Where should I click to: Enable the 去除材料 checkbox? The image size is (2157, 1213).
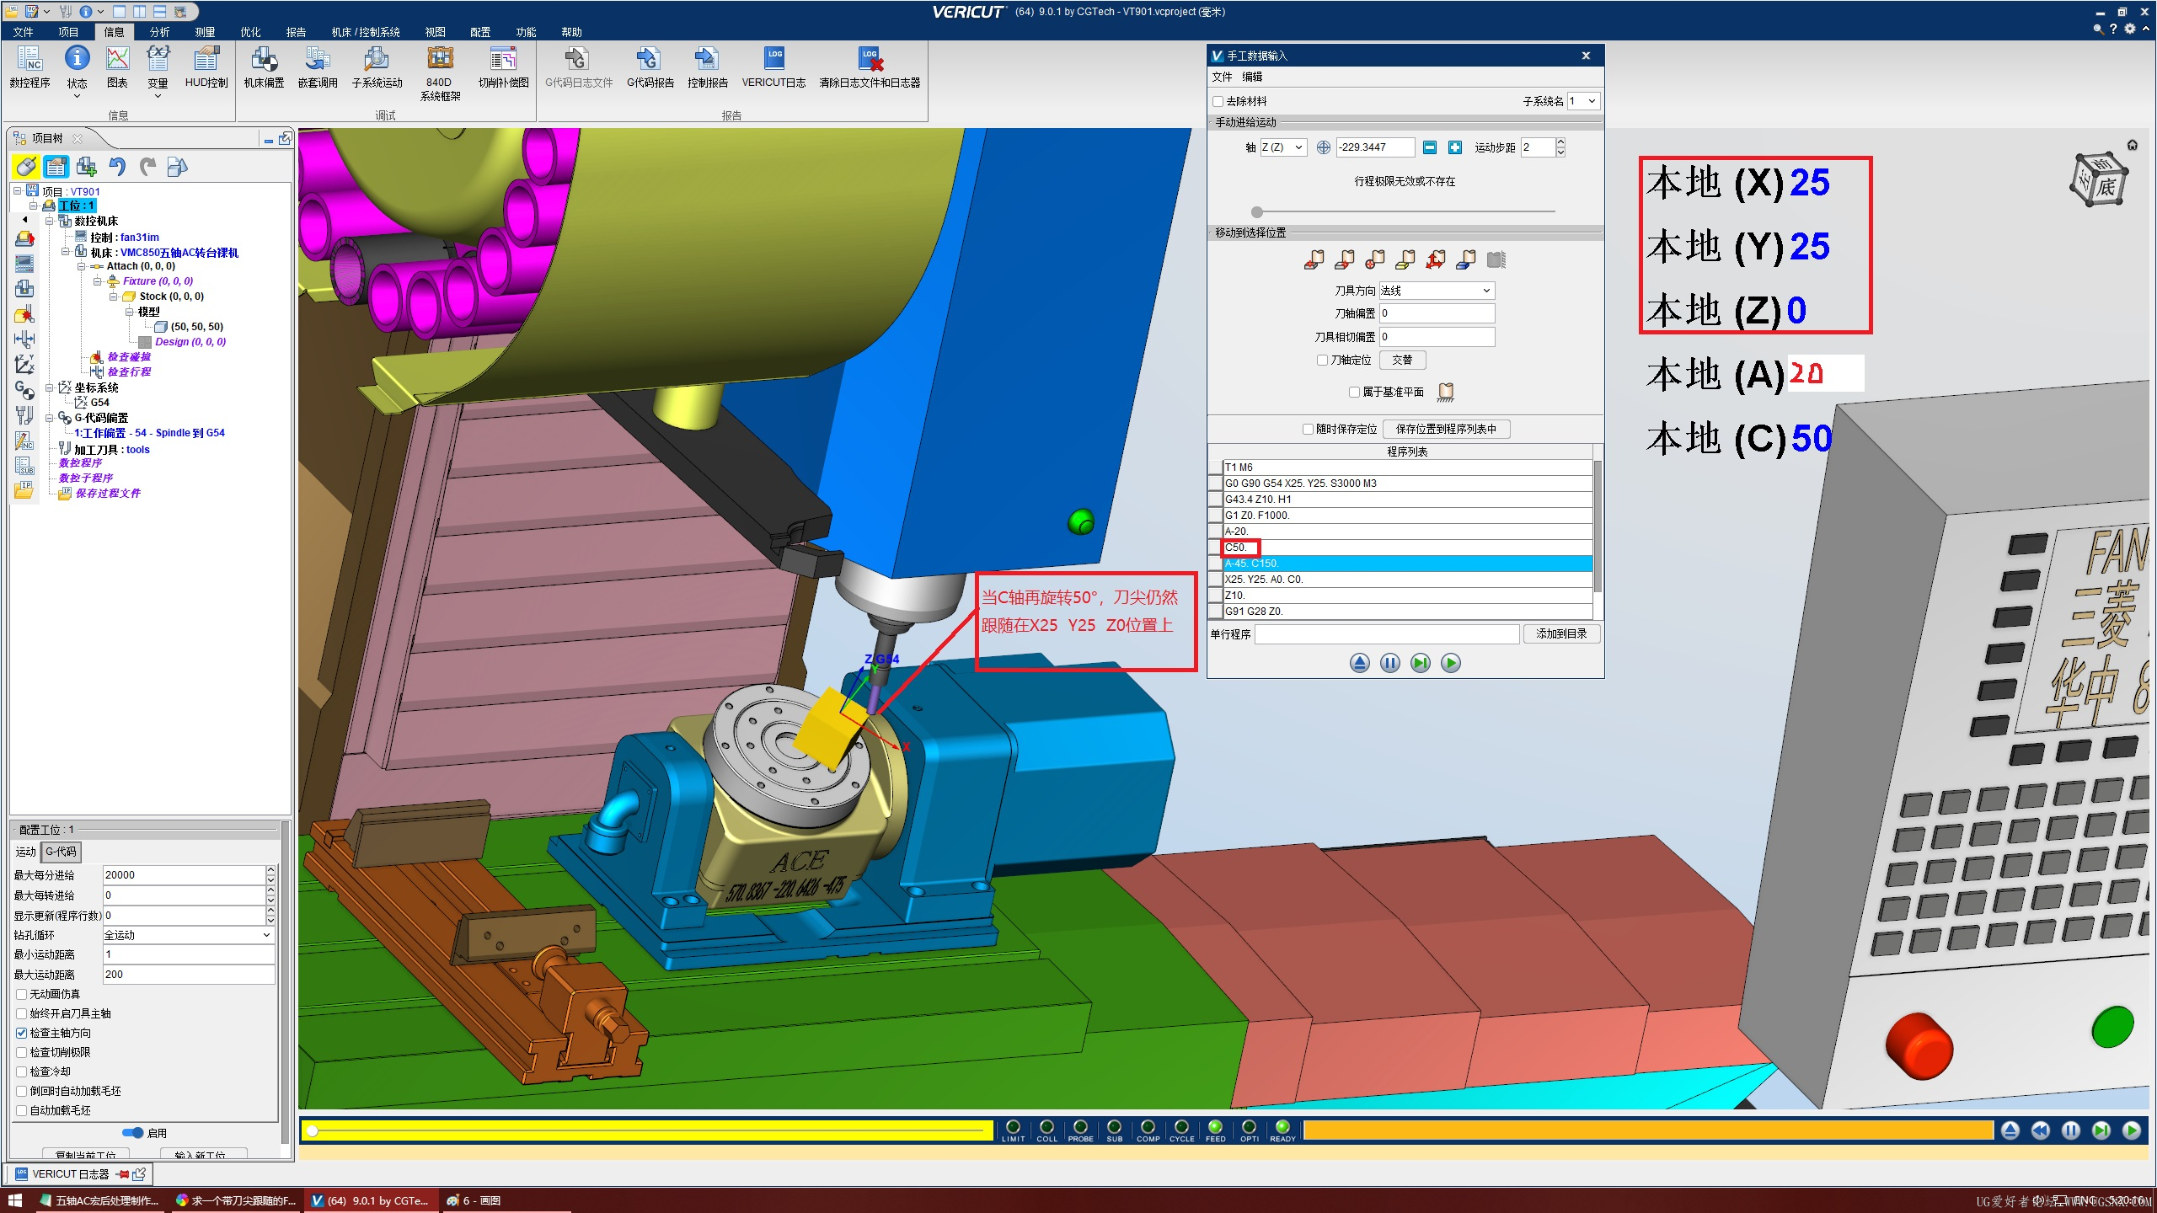coord(1218,101)
